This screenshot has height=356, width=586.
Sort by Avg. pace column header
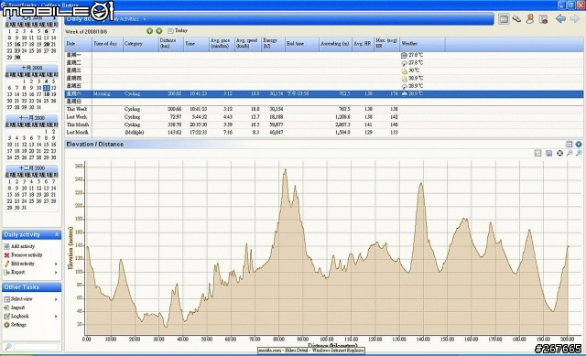click(x=222, y=44)
